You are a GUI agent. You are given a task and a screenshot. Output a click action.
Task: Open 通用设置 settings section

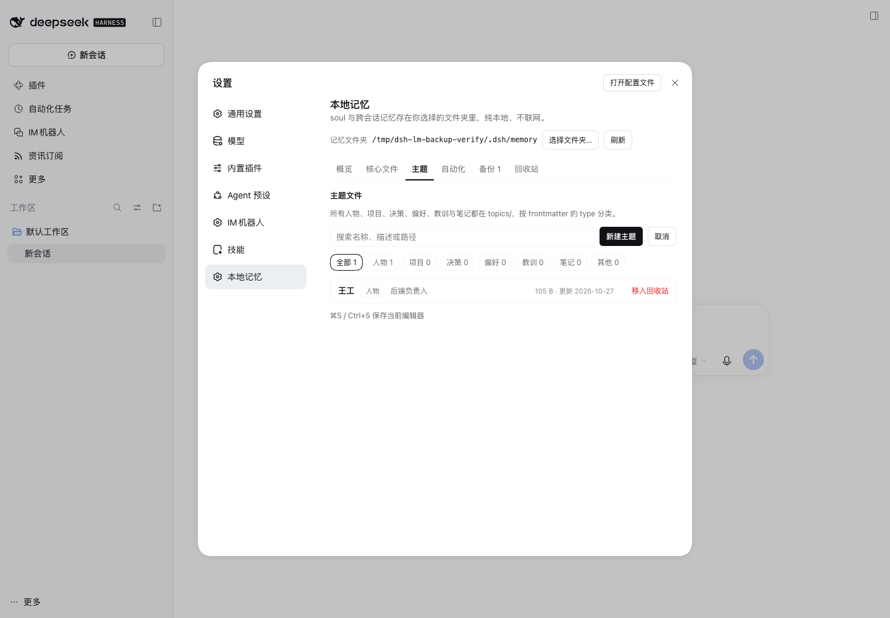pyautogui.click(x=256, y=114)
